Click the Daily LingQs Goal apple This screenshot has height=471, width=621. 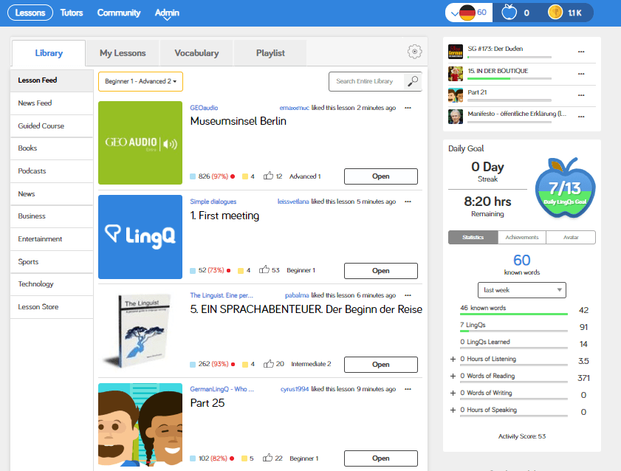pos(565,188)
